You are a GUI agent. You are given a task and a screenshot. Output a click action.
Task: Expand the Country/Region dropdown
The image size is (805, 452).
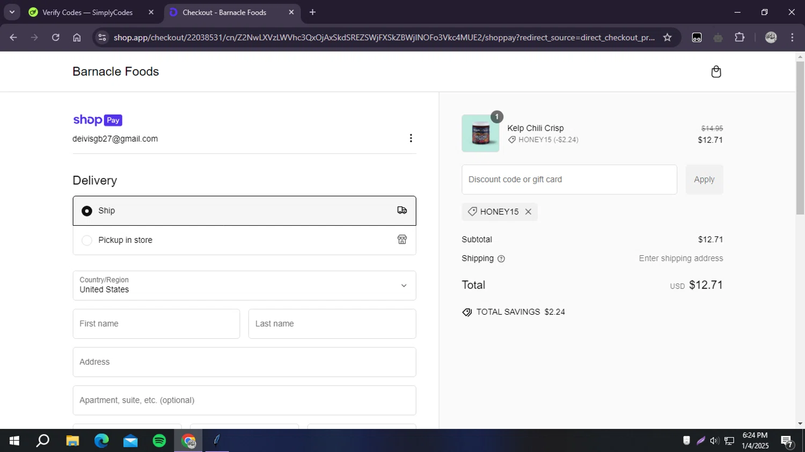coord(244,285)
